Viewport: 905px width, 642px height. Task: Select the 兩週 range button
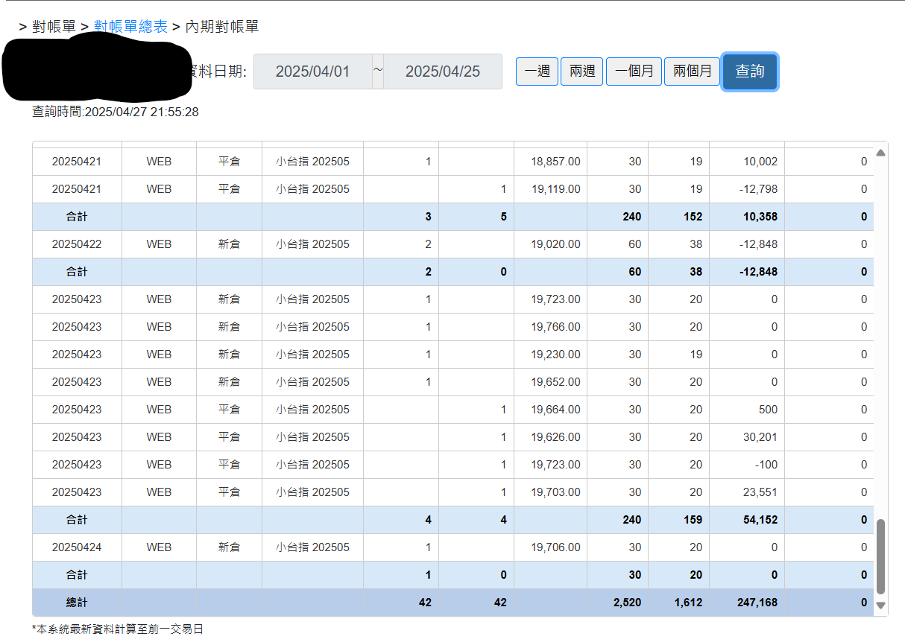[582, 71]
